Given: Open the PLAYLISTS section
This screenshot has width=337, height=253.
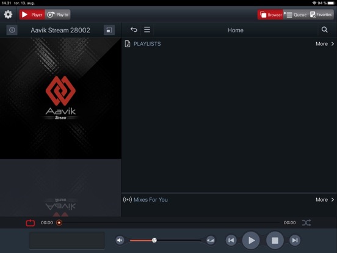Looking at the screenshot, I should click(147, 44).
